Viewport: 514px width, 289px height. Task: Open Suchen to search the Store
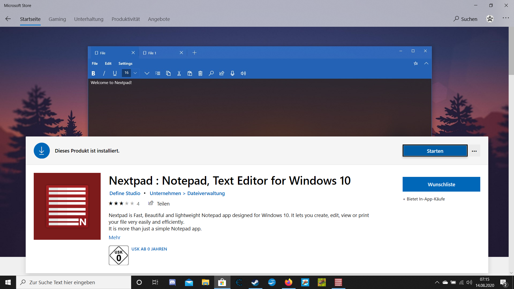click(x=465, y=19)
